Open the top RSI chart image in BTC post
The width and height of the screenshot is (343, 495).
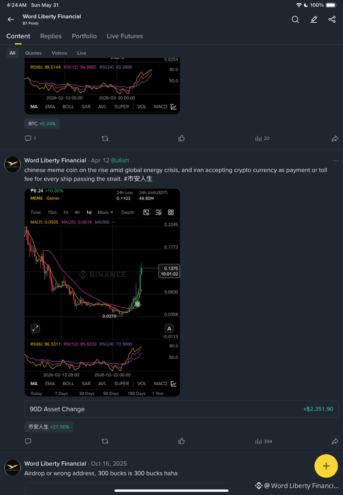point(102,86)
